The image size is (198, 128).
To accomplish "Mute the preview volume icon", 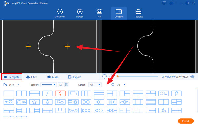I will (192, 77).
